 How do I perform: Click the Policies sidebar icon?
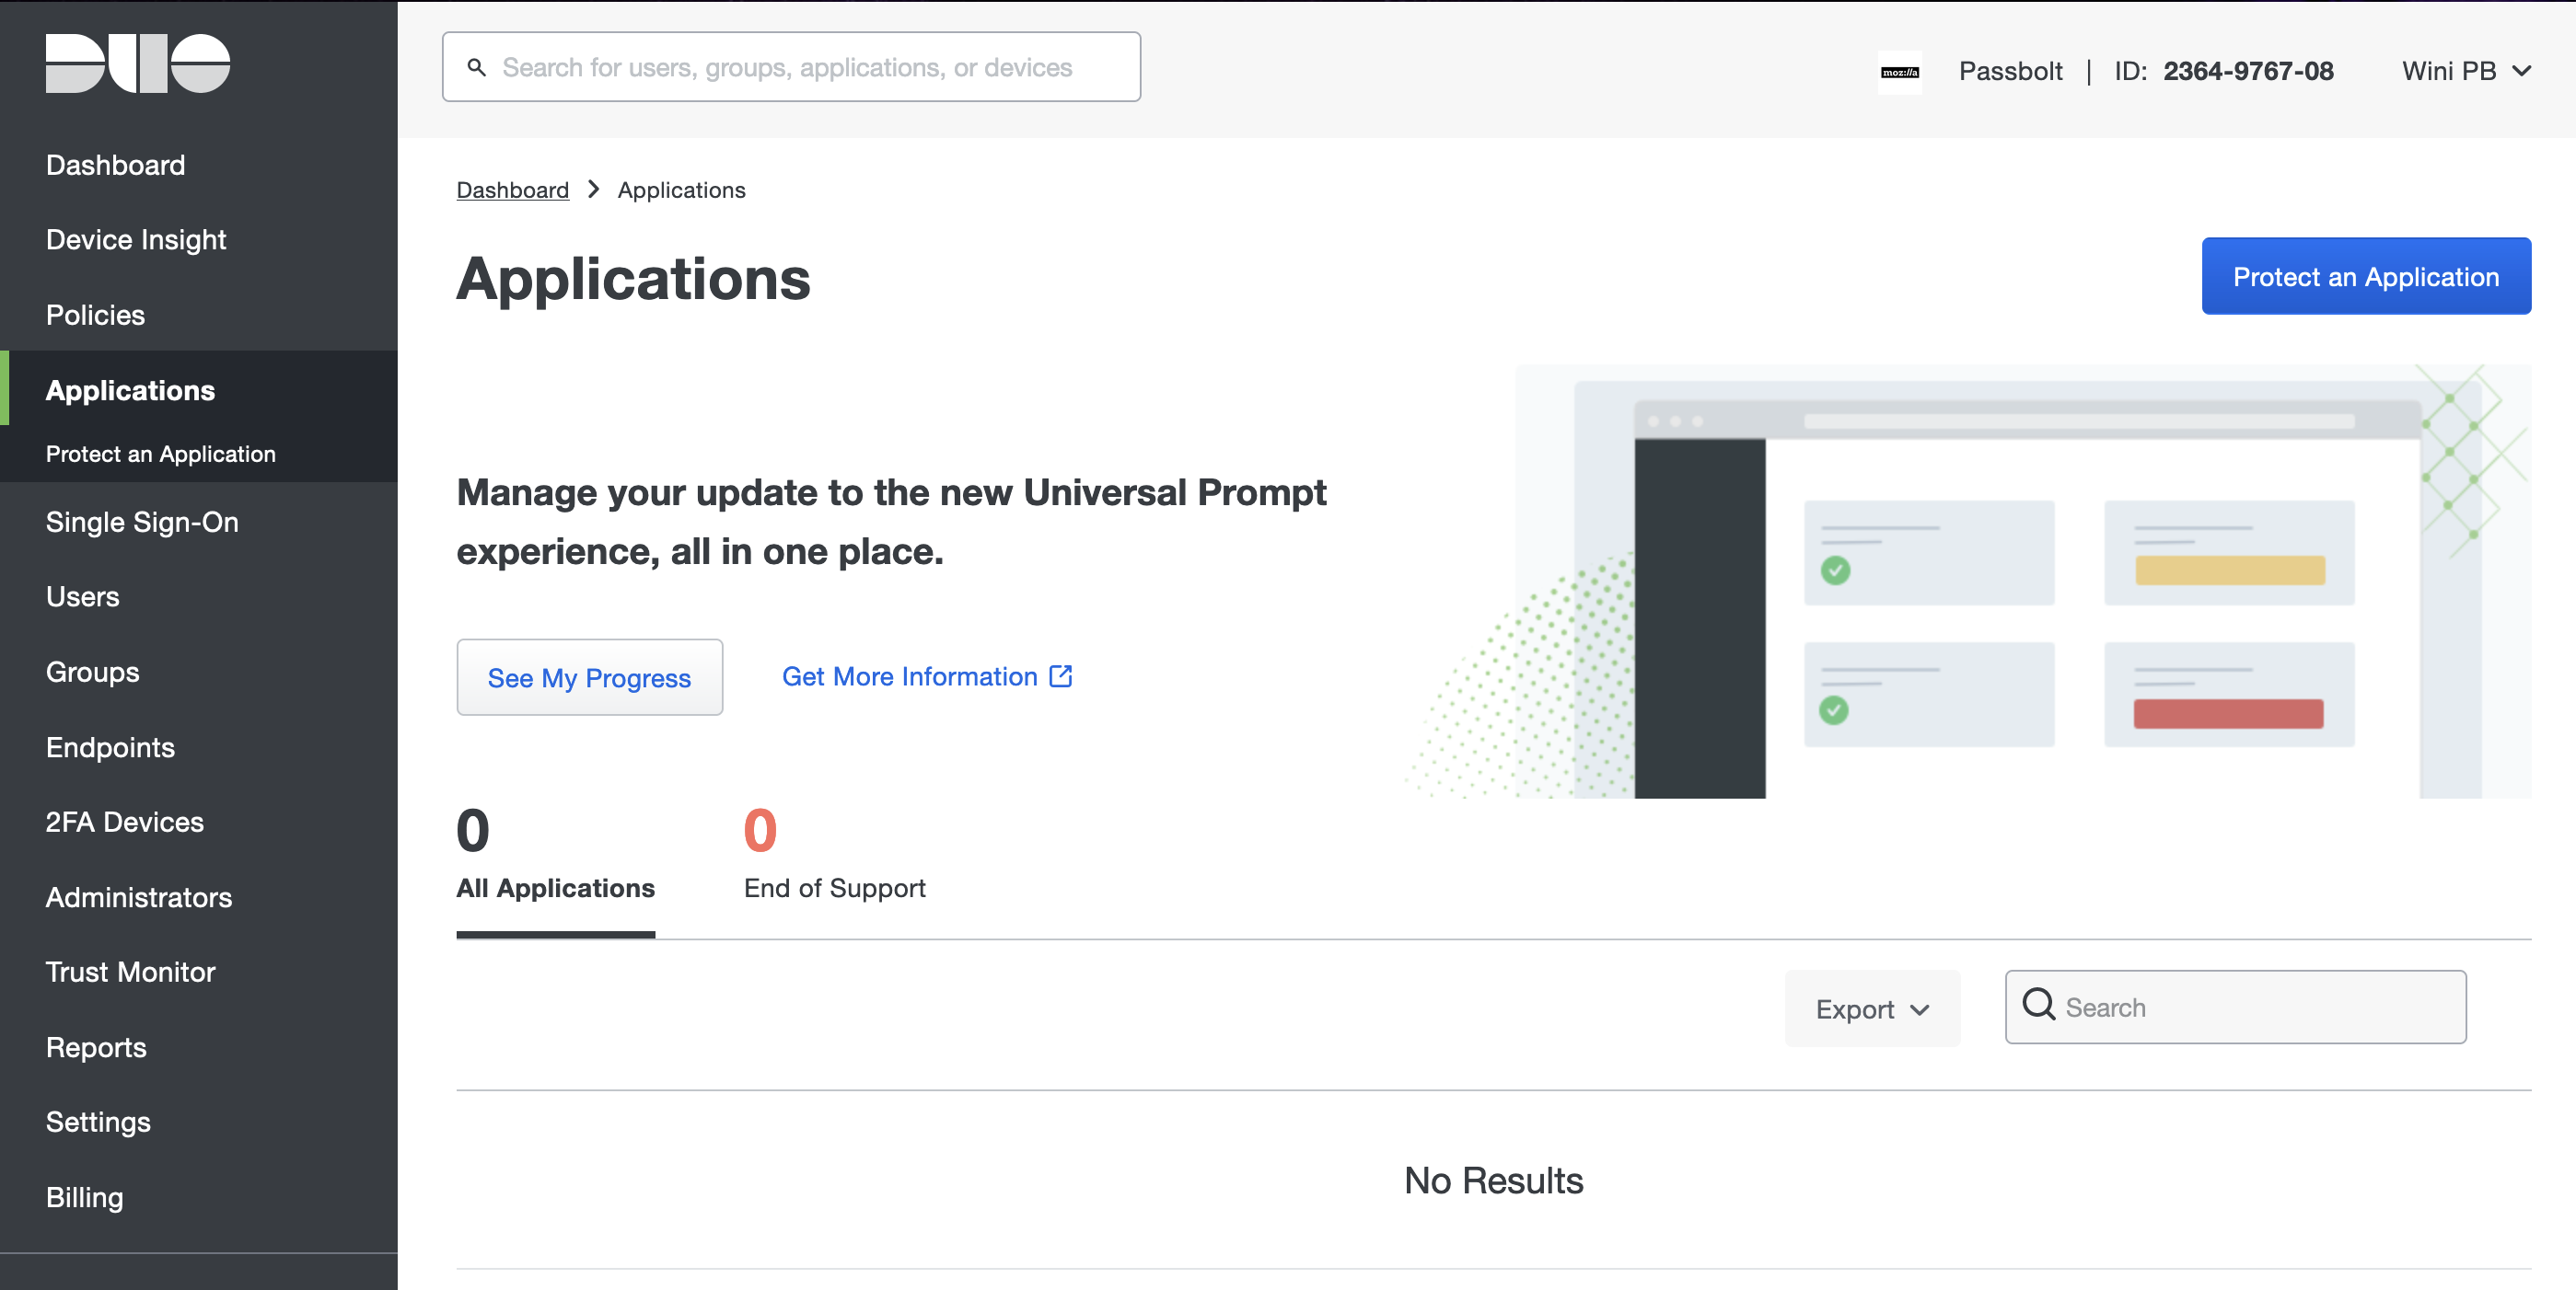(x=96, y=315)
